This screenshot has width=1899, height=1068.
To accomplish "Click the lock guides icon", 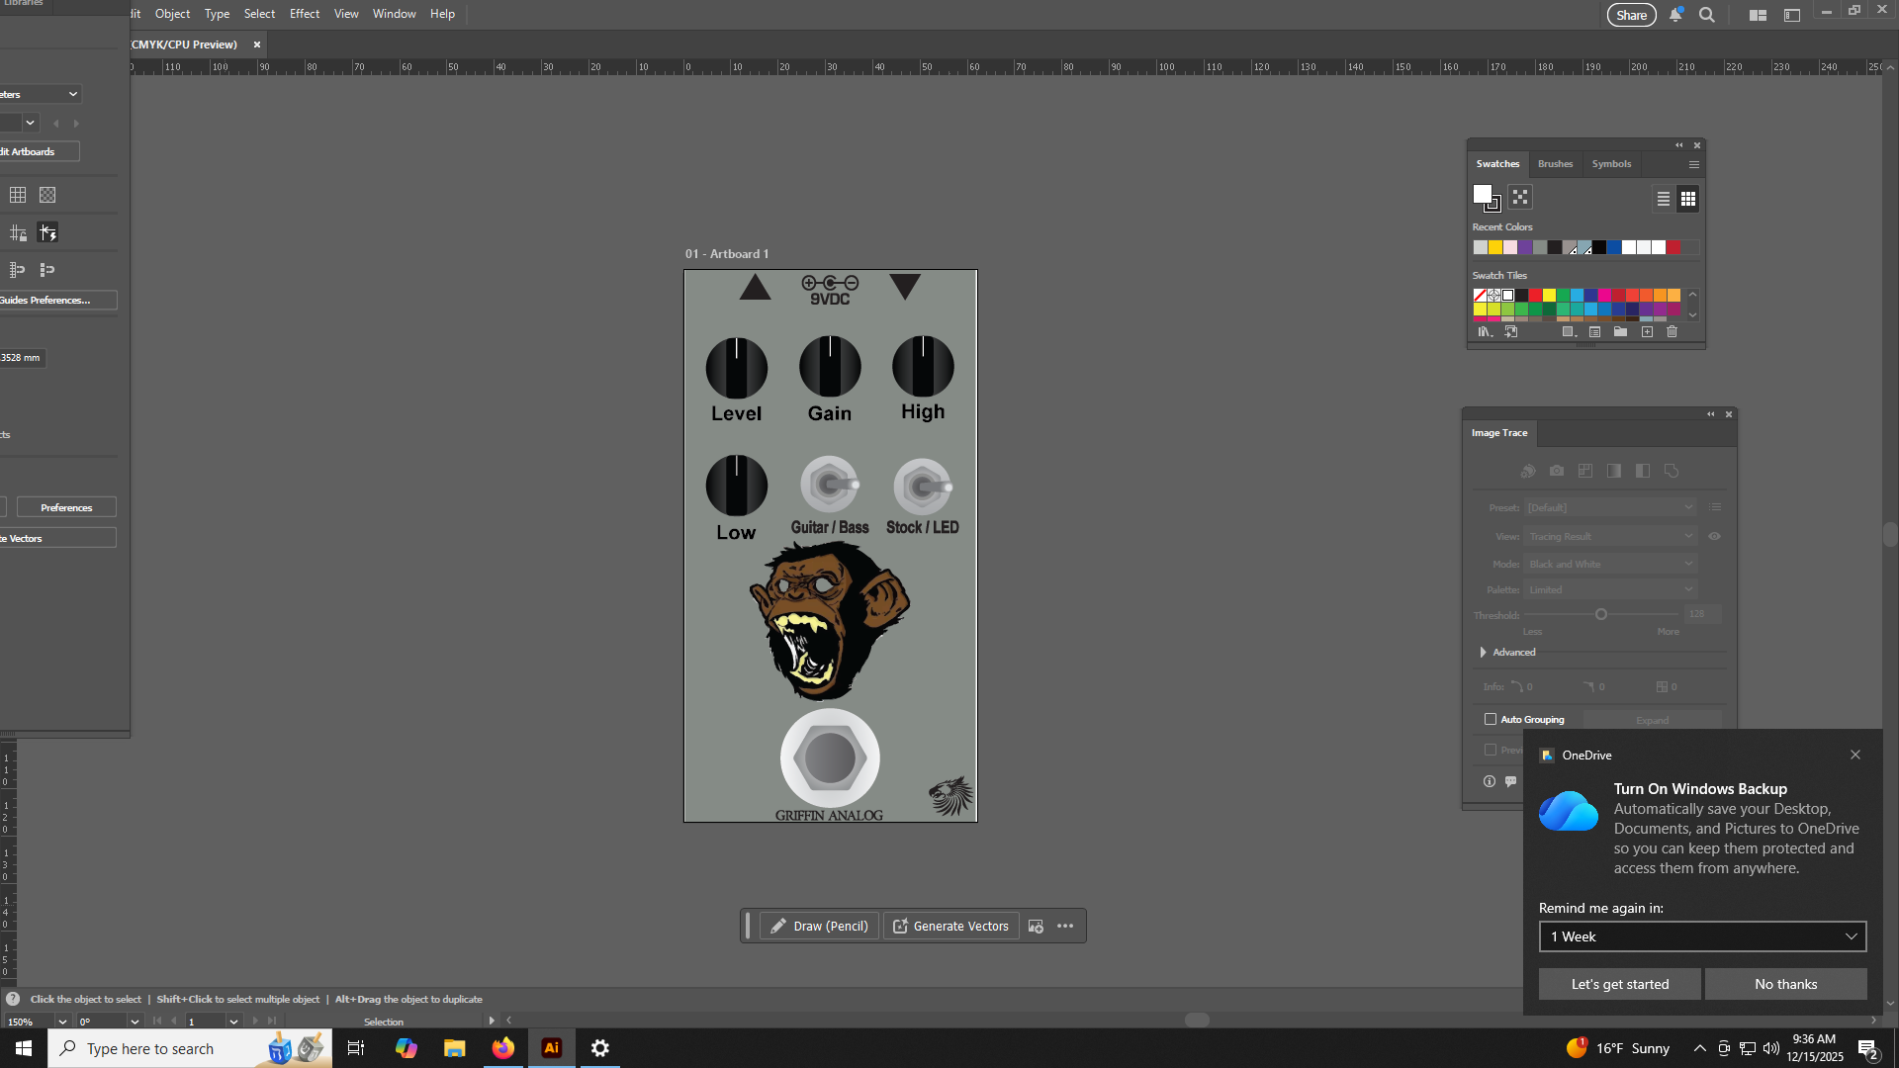I will 18,233.
